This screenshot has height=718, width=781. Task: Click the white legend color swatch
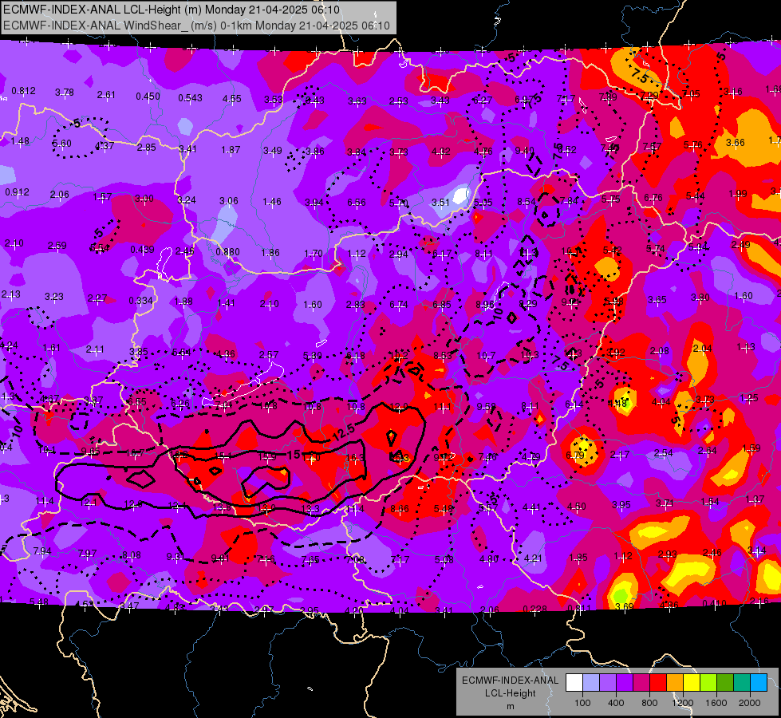[574, 683]
